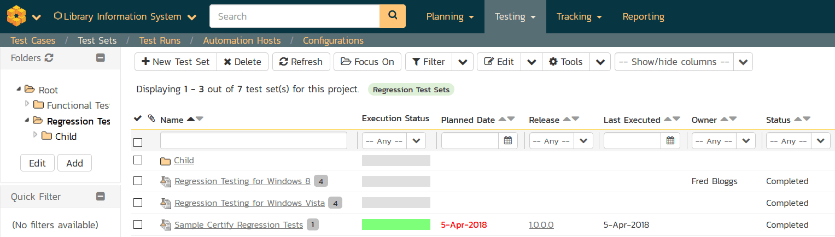Collapse the Quick Filter panel

point(101,197)
